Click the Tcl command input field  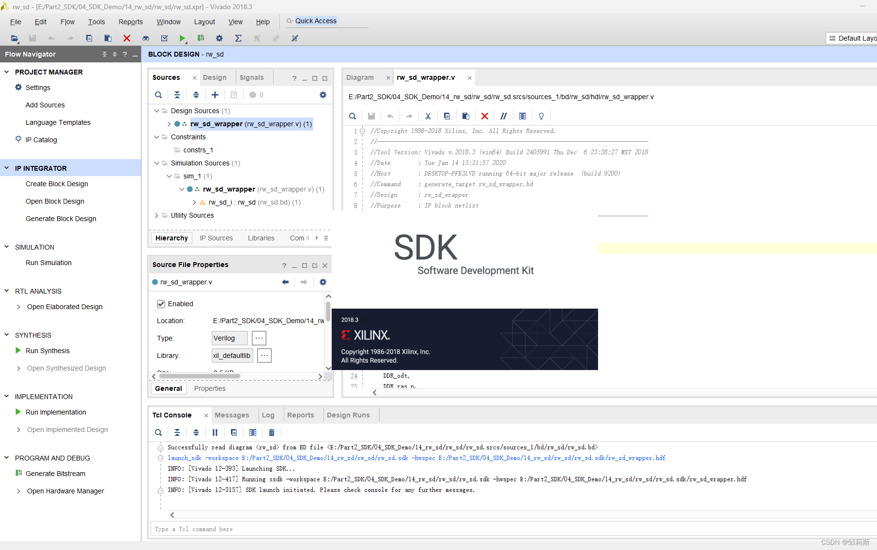[513, 529]
